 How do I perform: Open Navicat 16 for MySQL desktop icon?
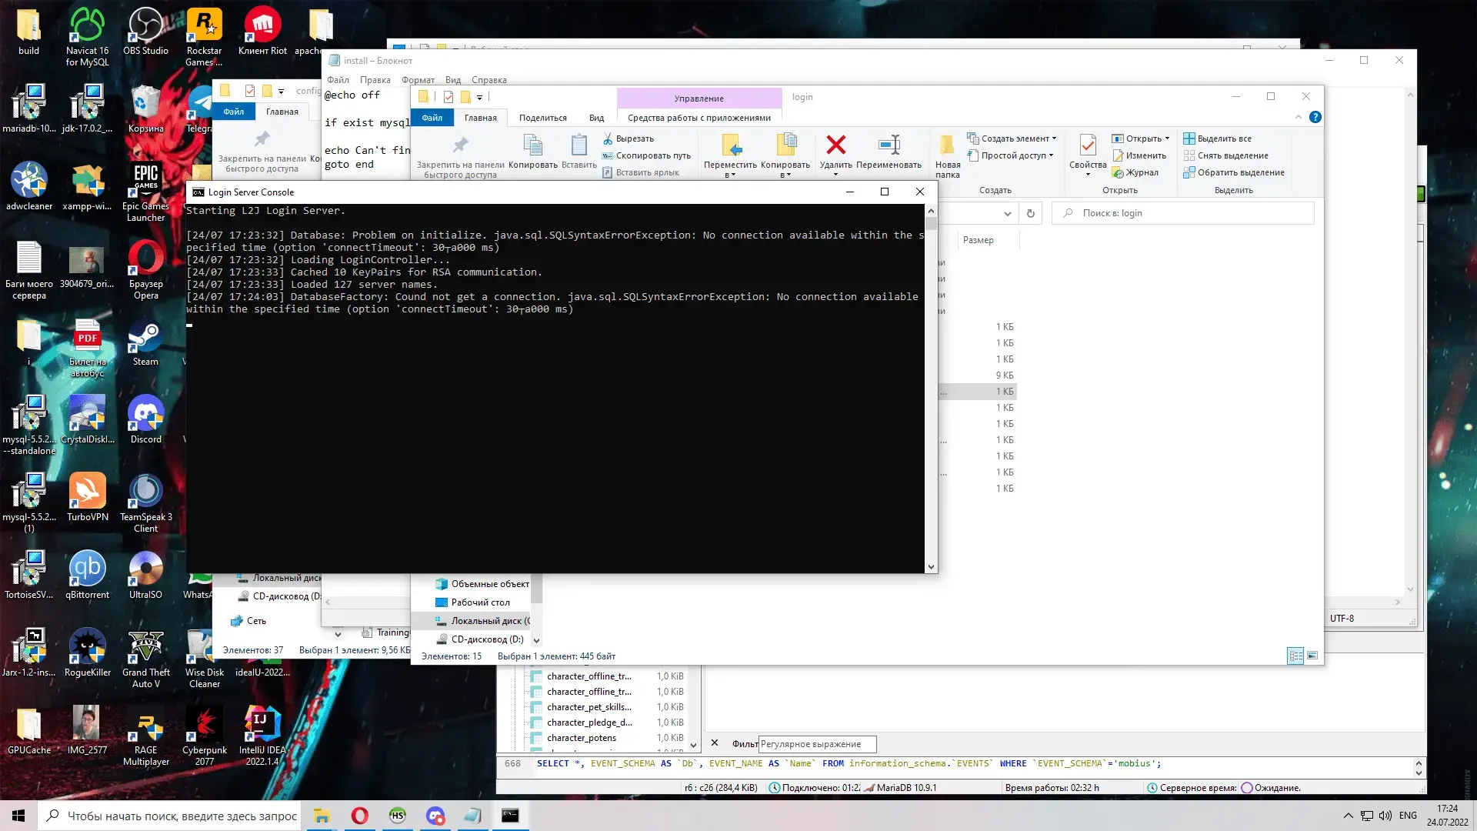tap(87, 36)
